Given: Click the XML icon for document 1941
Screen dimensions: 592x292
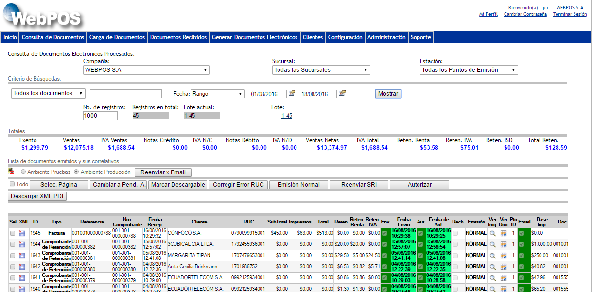Looking at the screenshot, I should tap(21, 277).
